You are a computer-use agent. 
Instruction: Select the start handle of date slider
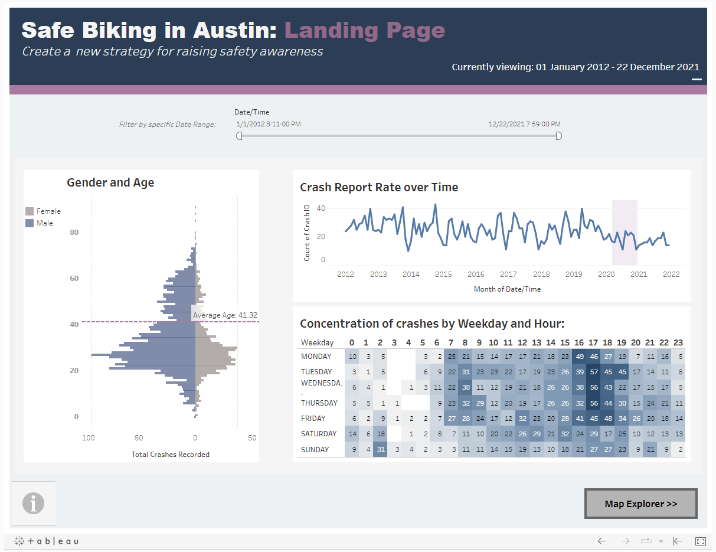point(239,136)
